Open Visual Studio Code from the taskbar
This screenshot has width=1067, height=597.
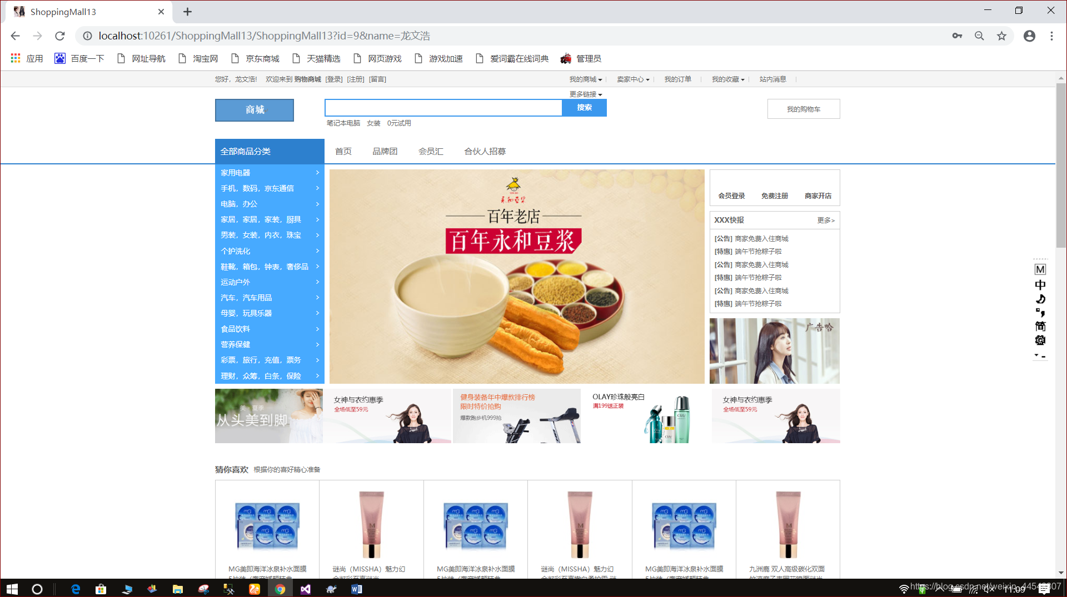306,589
